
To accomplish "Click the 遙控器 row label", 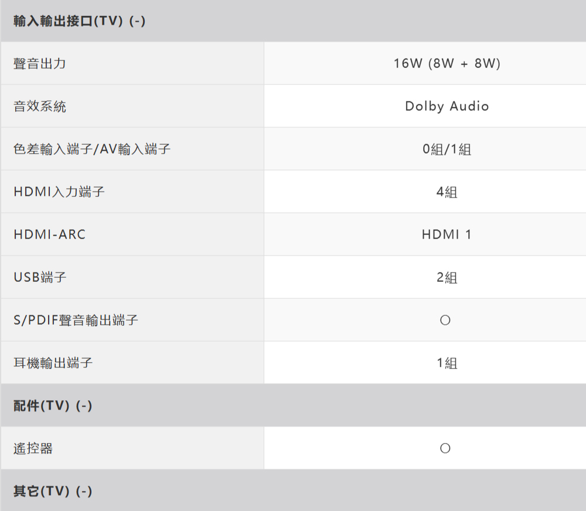I will (33, 448).
